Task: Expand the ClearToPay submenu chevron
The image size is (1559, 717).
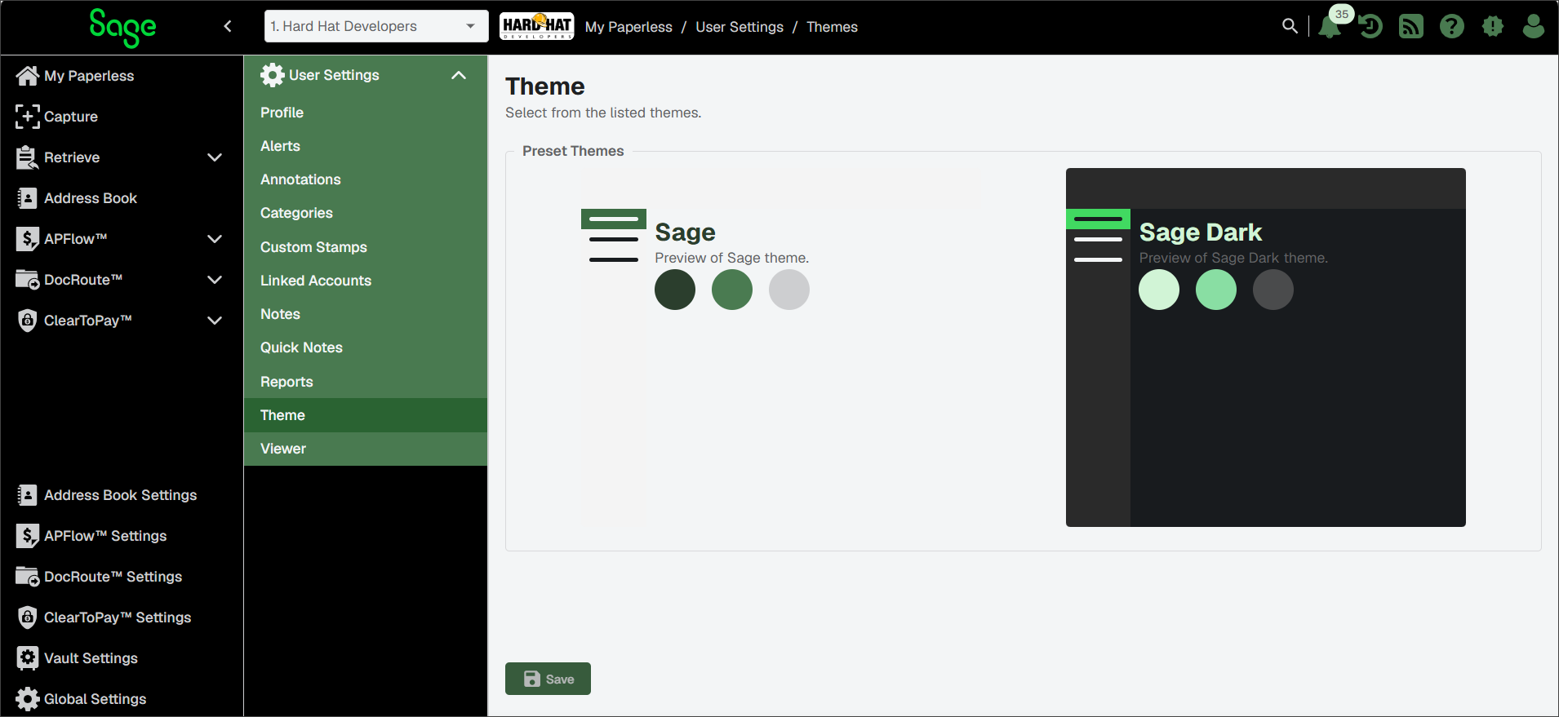Action: coord(215,321)
